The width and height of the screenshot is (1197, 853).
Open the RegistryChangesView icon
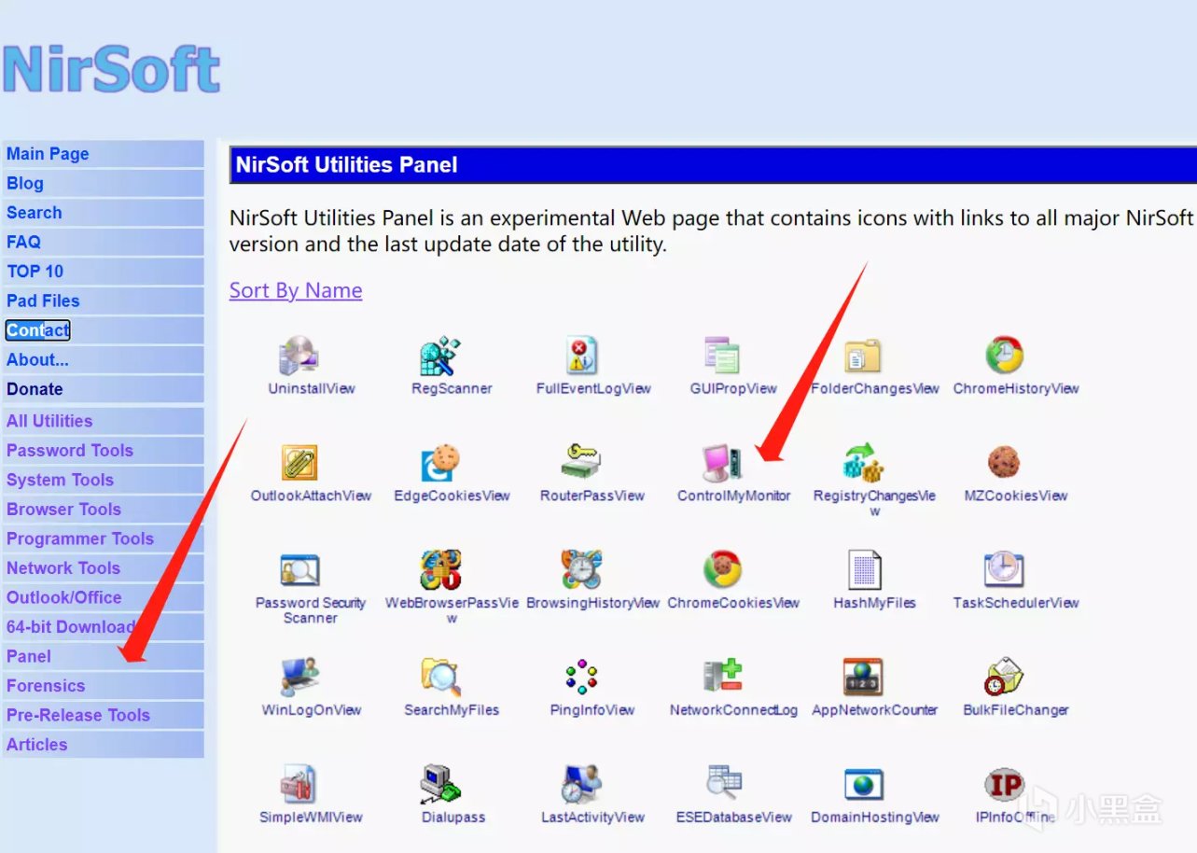[x=863, y=463]
